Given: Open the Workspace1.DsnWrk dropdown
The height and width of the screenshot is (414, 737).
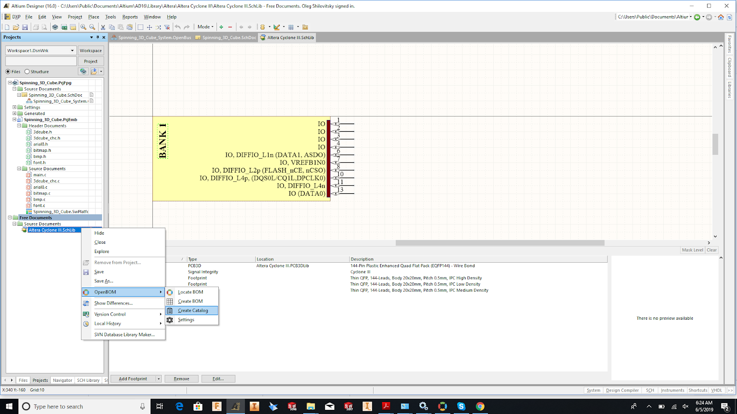Looking at the screenshot, I should tap(72, 51).
